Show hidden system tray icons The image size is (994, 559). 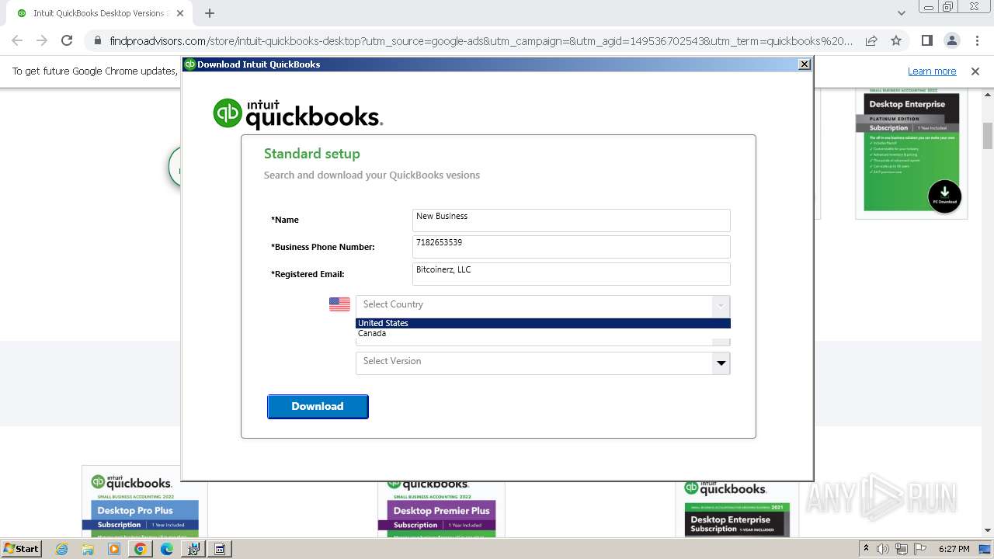(866, 549)
